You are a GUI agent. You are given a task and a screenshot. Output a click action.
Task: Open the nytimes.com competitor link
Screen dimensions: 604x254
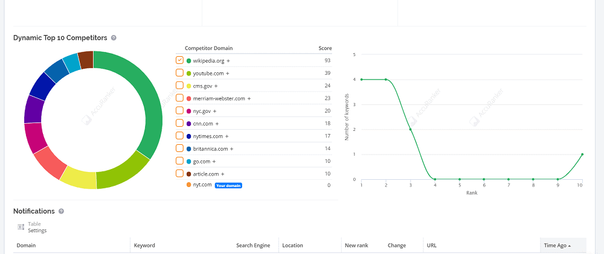208,136
